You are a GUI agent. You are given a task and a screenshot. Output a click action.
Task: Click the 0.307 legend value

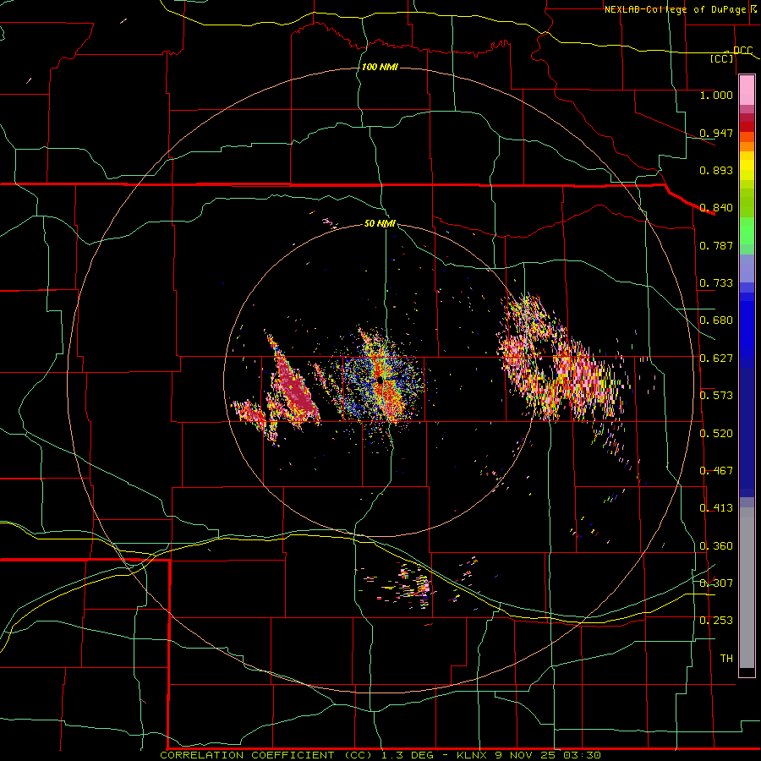click(716, 583)
